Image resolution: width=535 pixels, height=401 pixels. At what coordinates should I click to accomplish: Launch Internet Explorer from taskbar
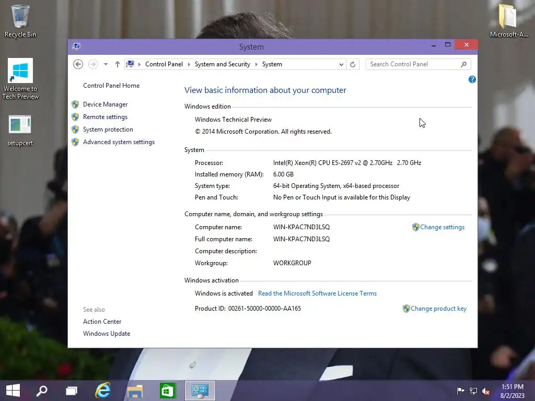(x=103, y=391)
